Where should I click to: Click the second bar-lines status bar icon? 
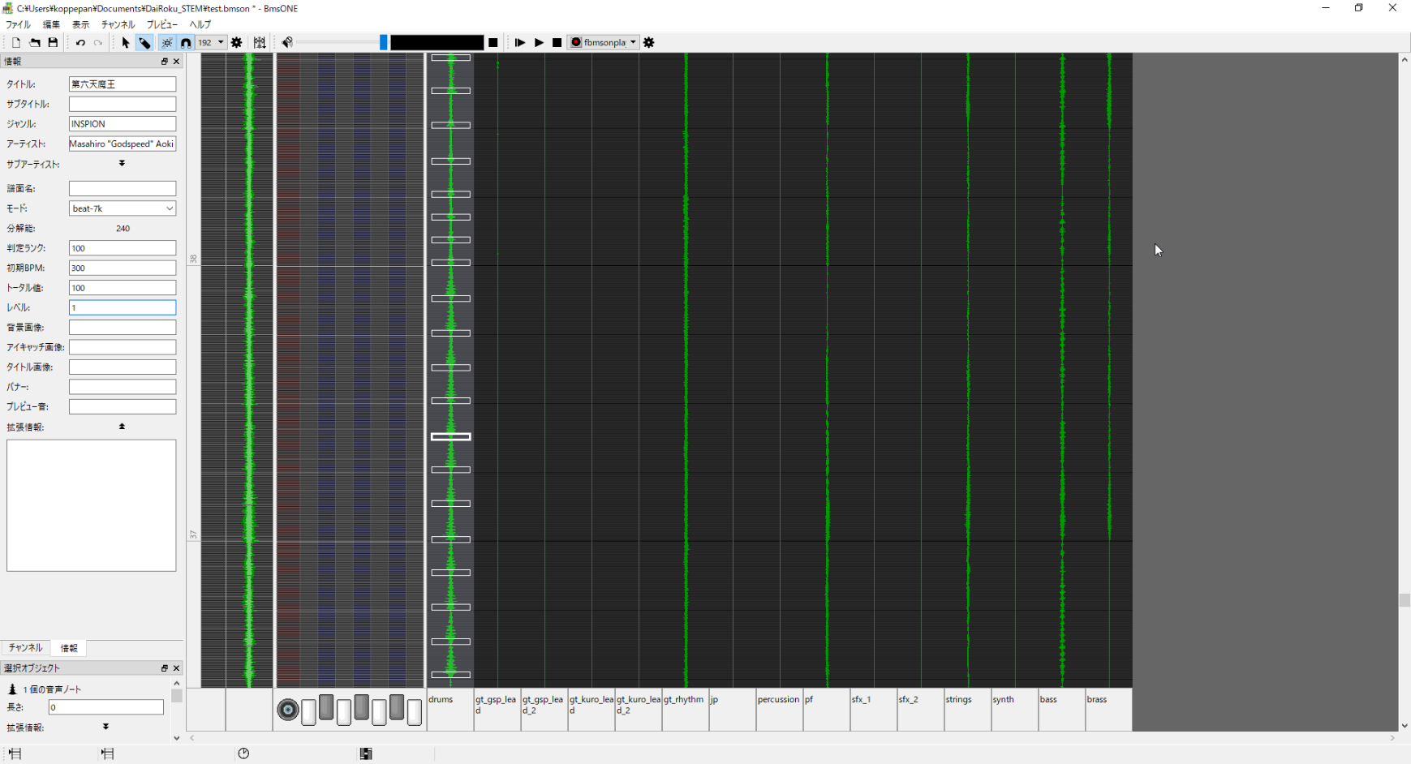tap(107, 753)
